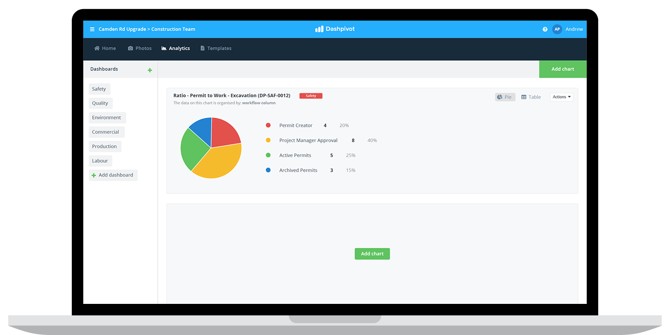Open the hamburger menu icon

tap(92, 29)
